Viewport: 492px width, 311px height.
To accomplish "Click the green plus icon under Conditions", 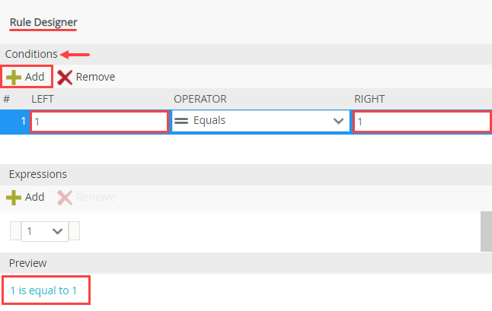I will tap(14, 77).
